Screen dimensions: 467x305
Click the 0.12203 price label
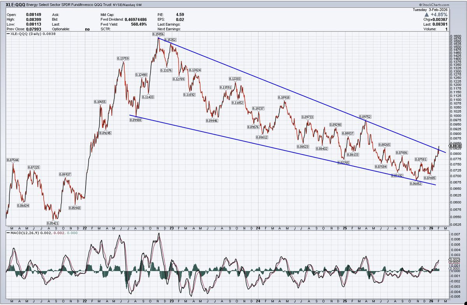click(234, 79)
